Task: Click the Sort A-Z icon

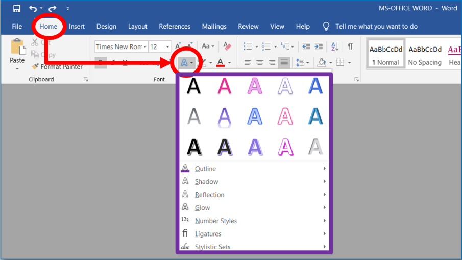Action: [335, 46]
